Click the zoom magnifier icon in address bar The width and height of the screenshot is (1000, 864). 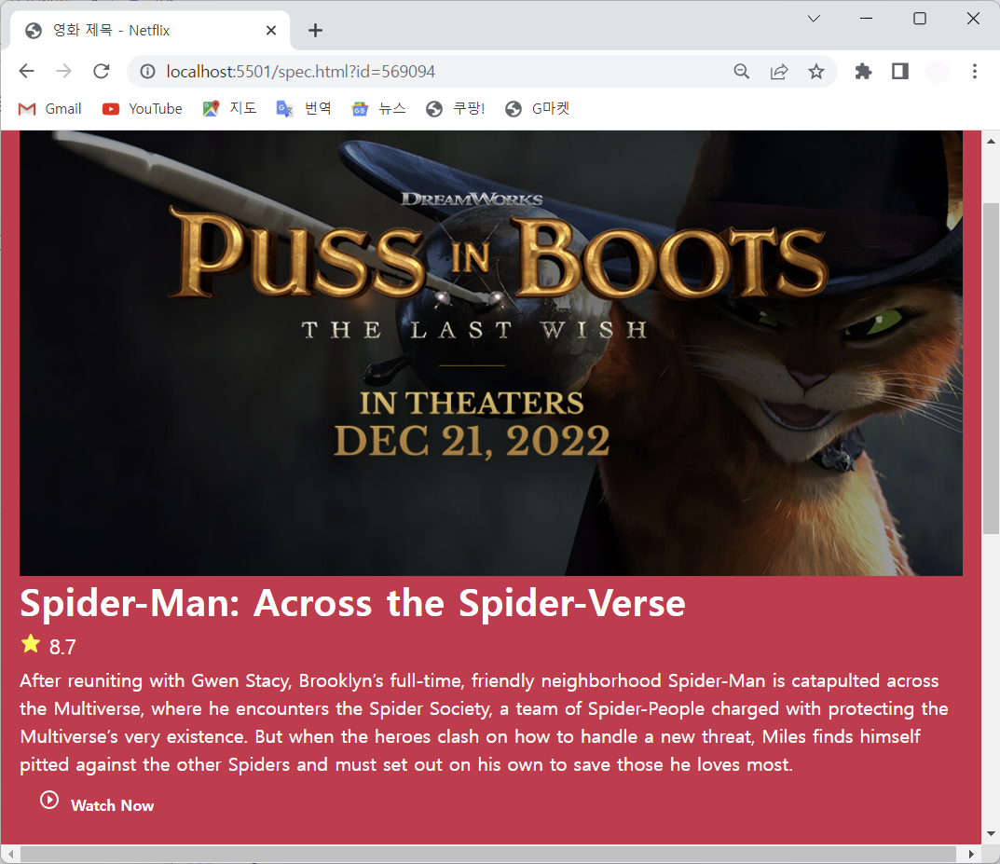741,72
